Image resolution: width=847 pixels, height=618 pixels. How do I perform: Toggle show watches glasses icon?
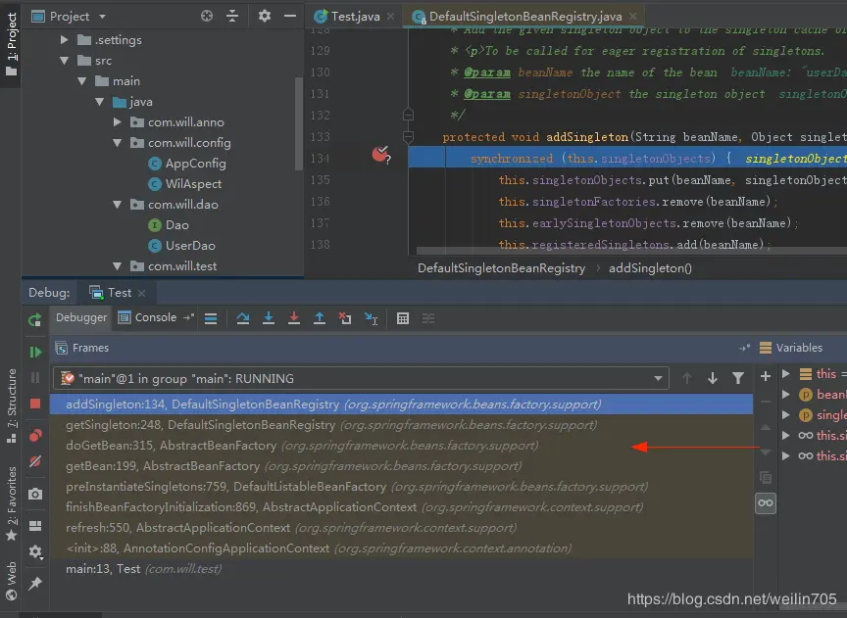(766, 503)
